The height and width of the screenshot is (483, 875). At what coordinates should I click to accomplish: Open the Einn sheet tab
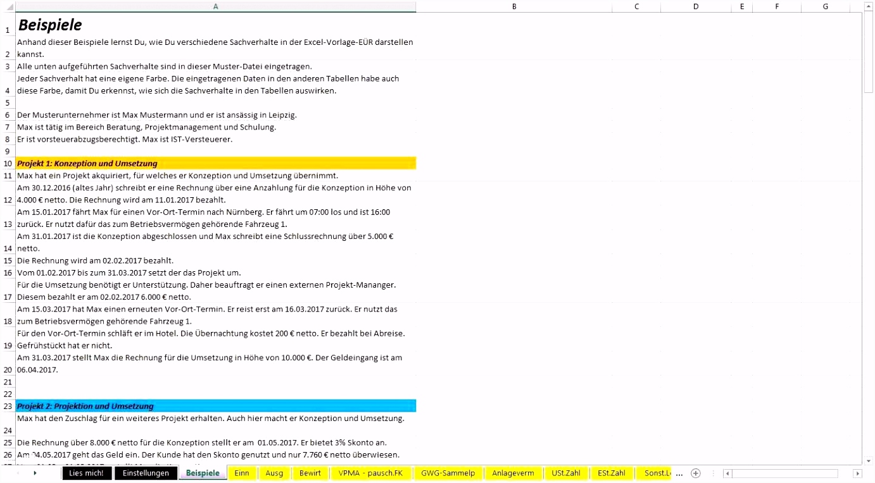(x=242, y=473)
